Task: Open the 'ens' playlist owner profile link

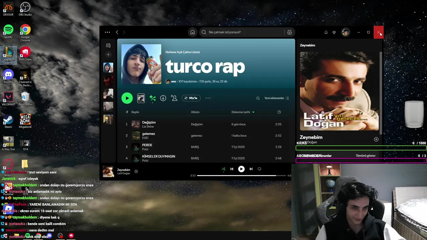Action: point(173,81)
